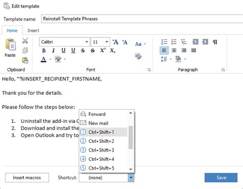This screenshot has width=243, height=189.
Task: Align text left
Action: 164,50
